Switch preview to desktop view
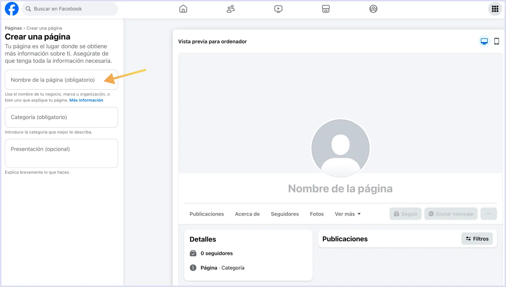Screen dimensions: 506x287 pyautogui.click(x=484, y=41)
